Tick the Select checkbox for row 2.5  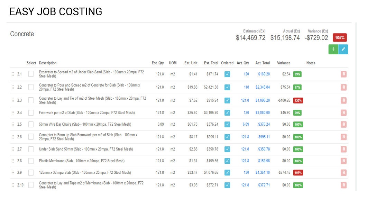(x=31, y=124)
